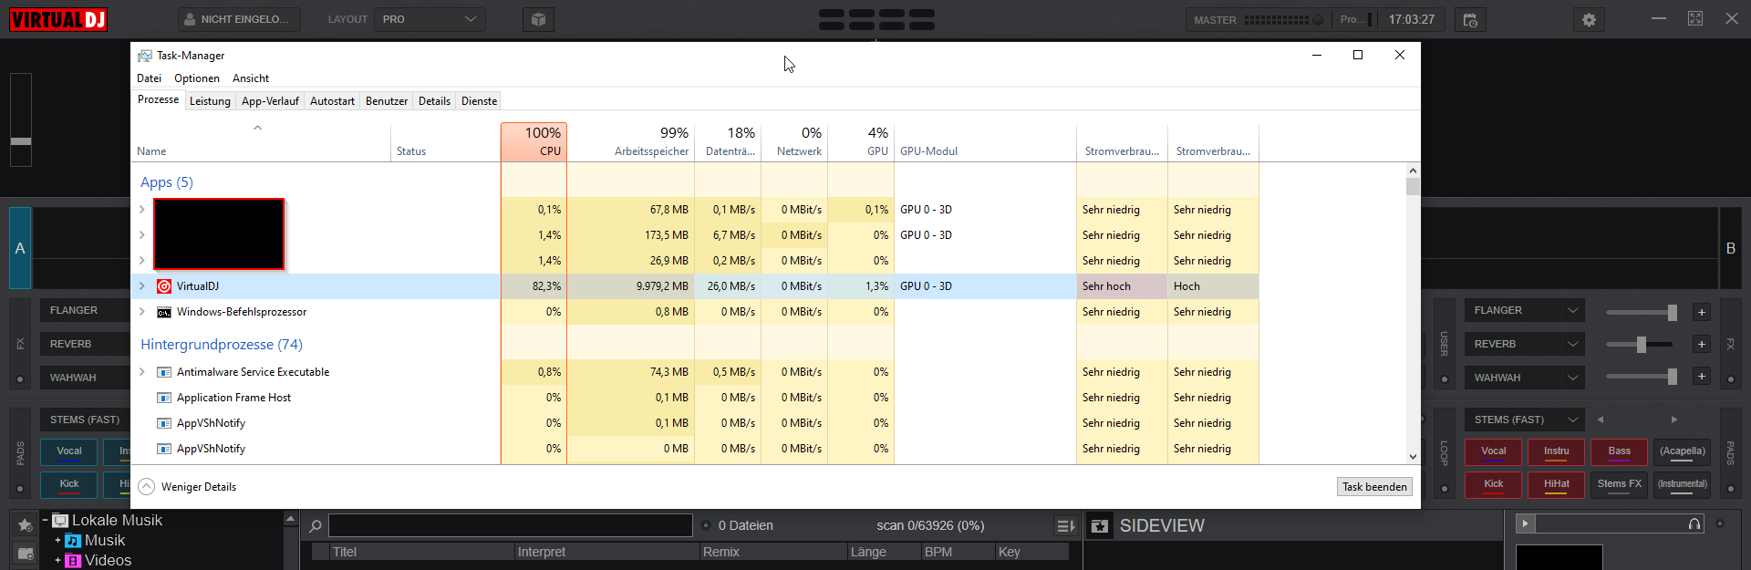Click the headphones icon in the prelisten bar

point(1694,523)
